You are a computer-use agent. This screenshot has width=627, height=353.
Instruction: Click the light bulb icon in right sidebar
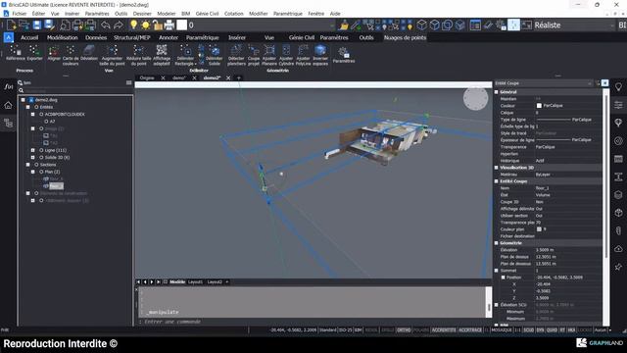(618, 87)
